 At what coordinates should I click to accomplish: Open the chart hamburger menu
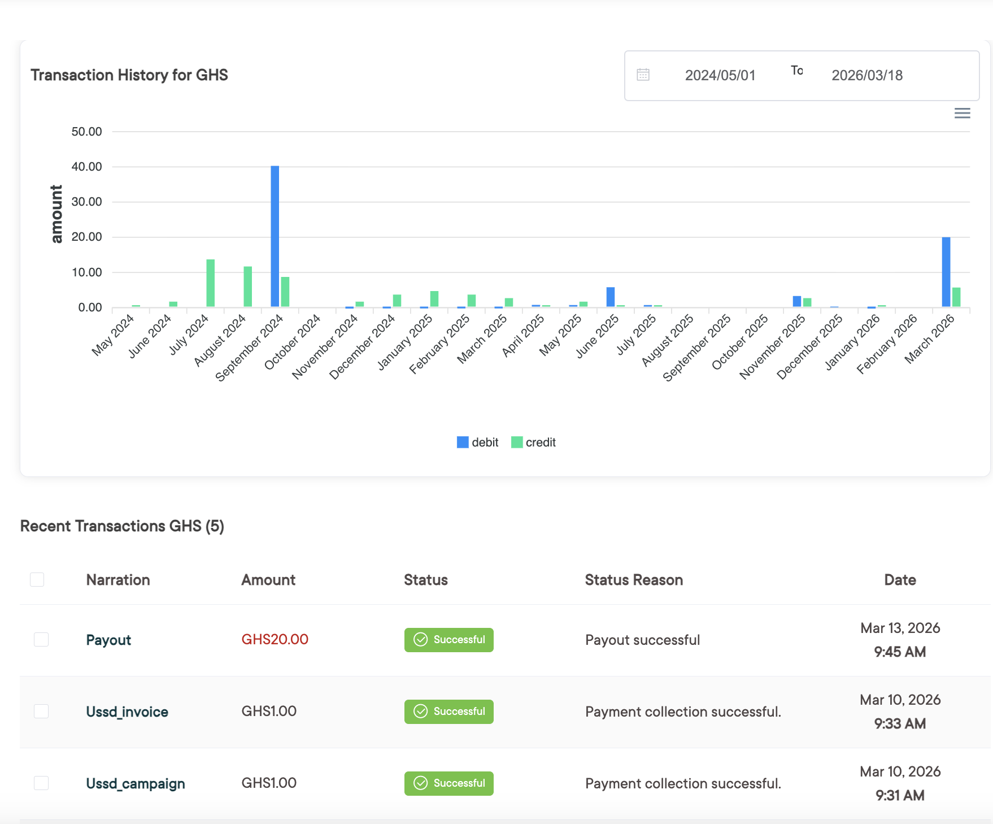[962, 114]
